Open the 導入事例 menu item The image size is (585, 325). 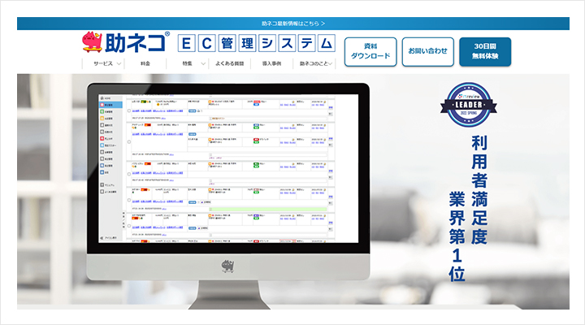tap(271, 63)
